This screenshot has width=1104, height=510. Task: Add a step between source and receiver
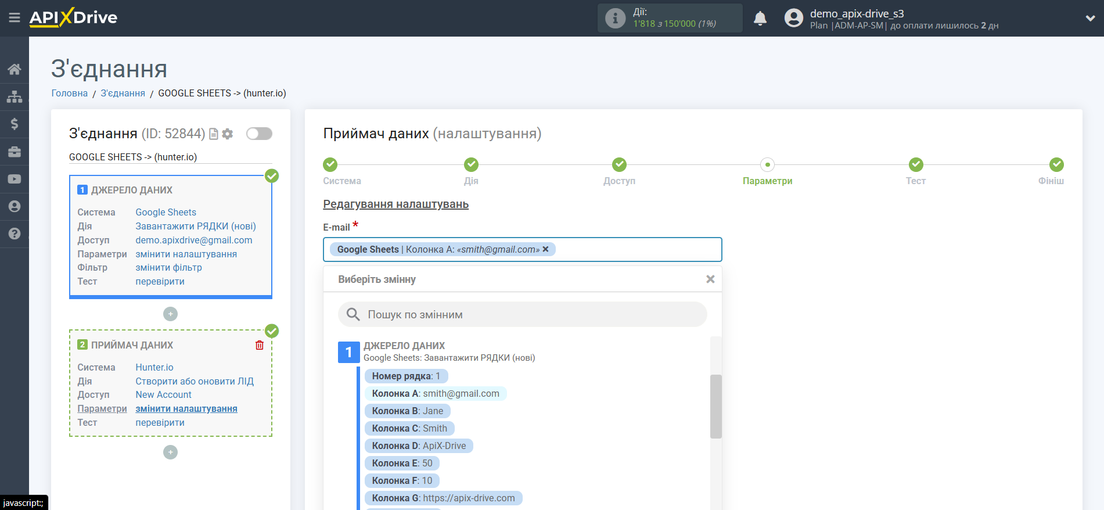click(170, 314)
